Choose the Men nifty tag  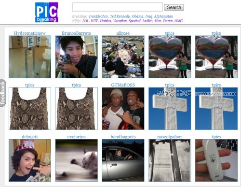pos(158,21)
